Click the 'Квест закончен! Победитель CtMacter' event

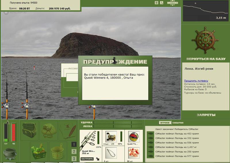(x=177, y=129)
